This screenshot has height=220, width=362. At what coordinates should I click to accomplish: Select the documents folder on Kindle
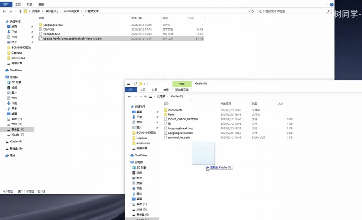click(175, 110)
